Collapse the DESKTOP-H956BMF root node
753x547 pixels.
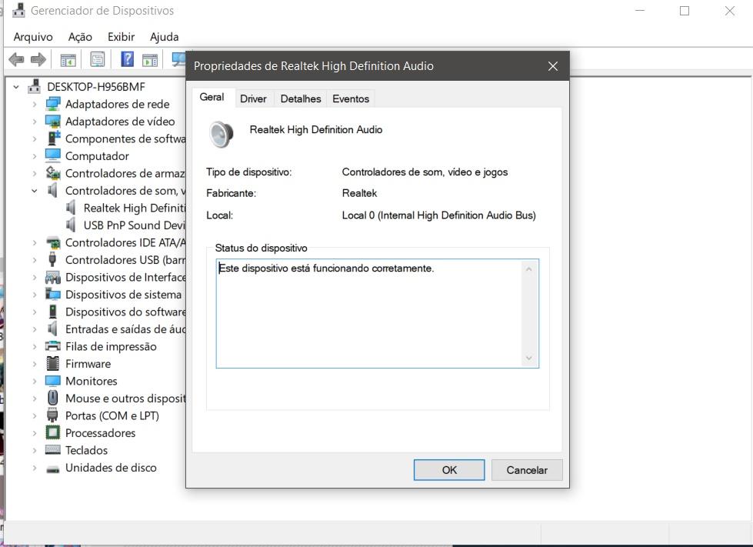[16, 87]
